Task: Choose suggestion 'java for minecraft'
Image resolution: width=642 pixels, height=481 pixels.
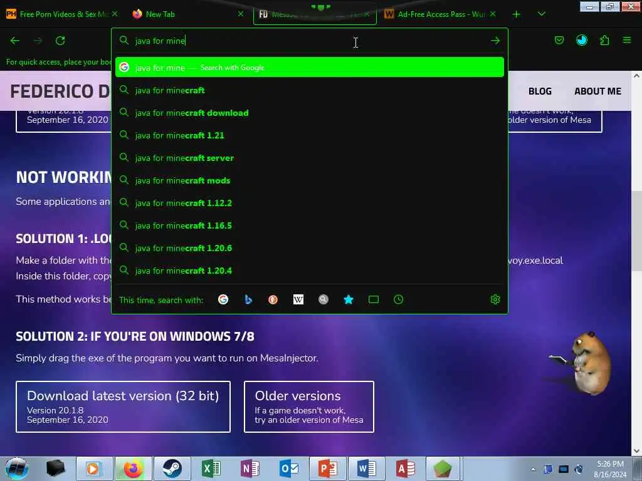Action: coord(310,90)
